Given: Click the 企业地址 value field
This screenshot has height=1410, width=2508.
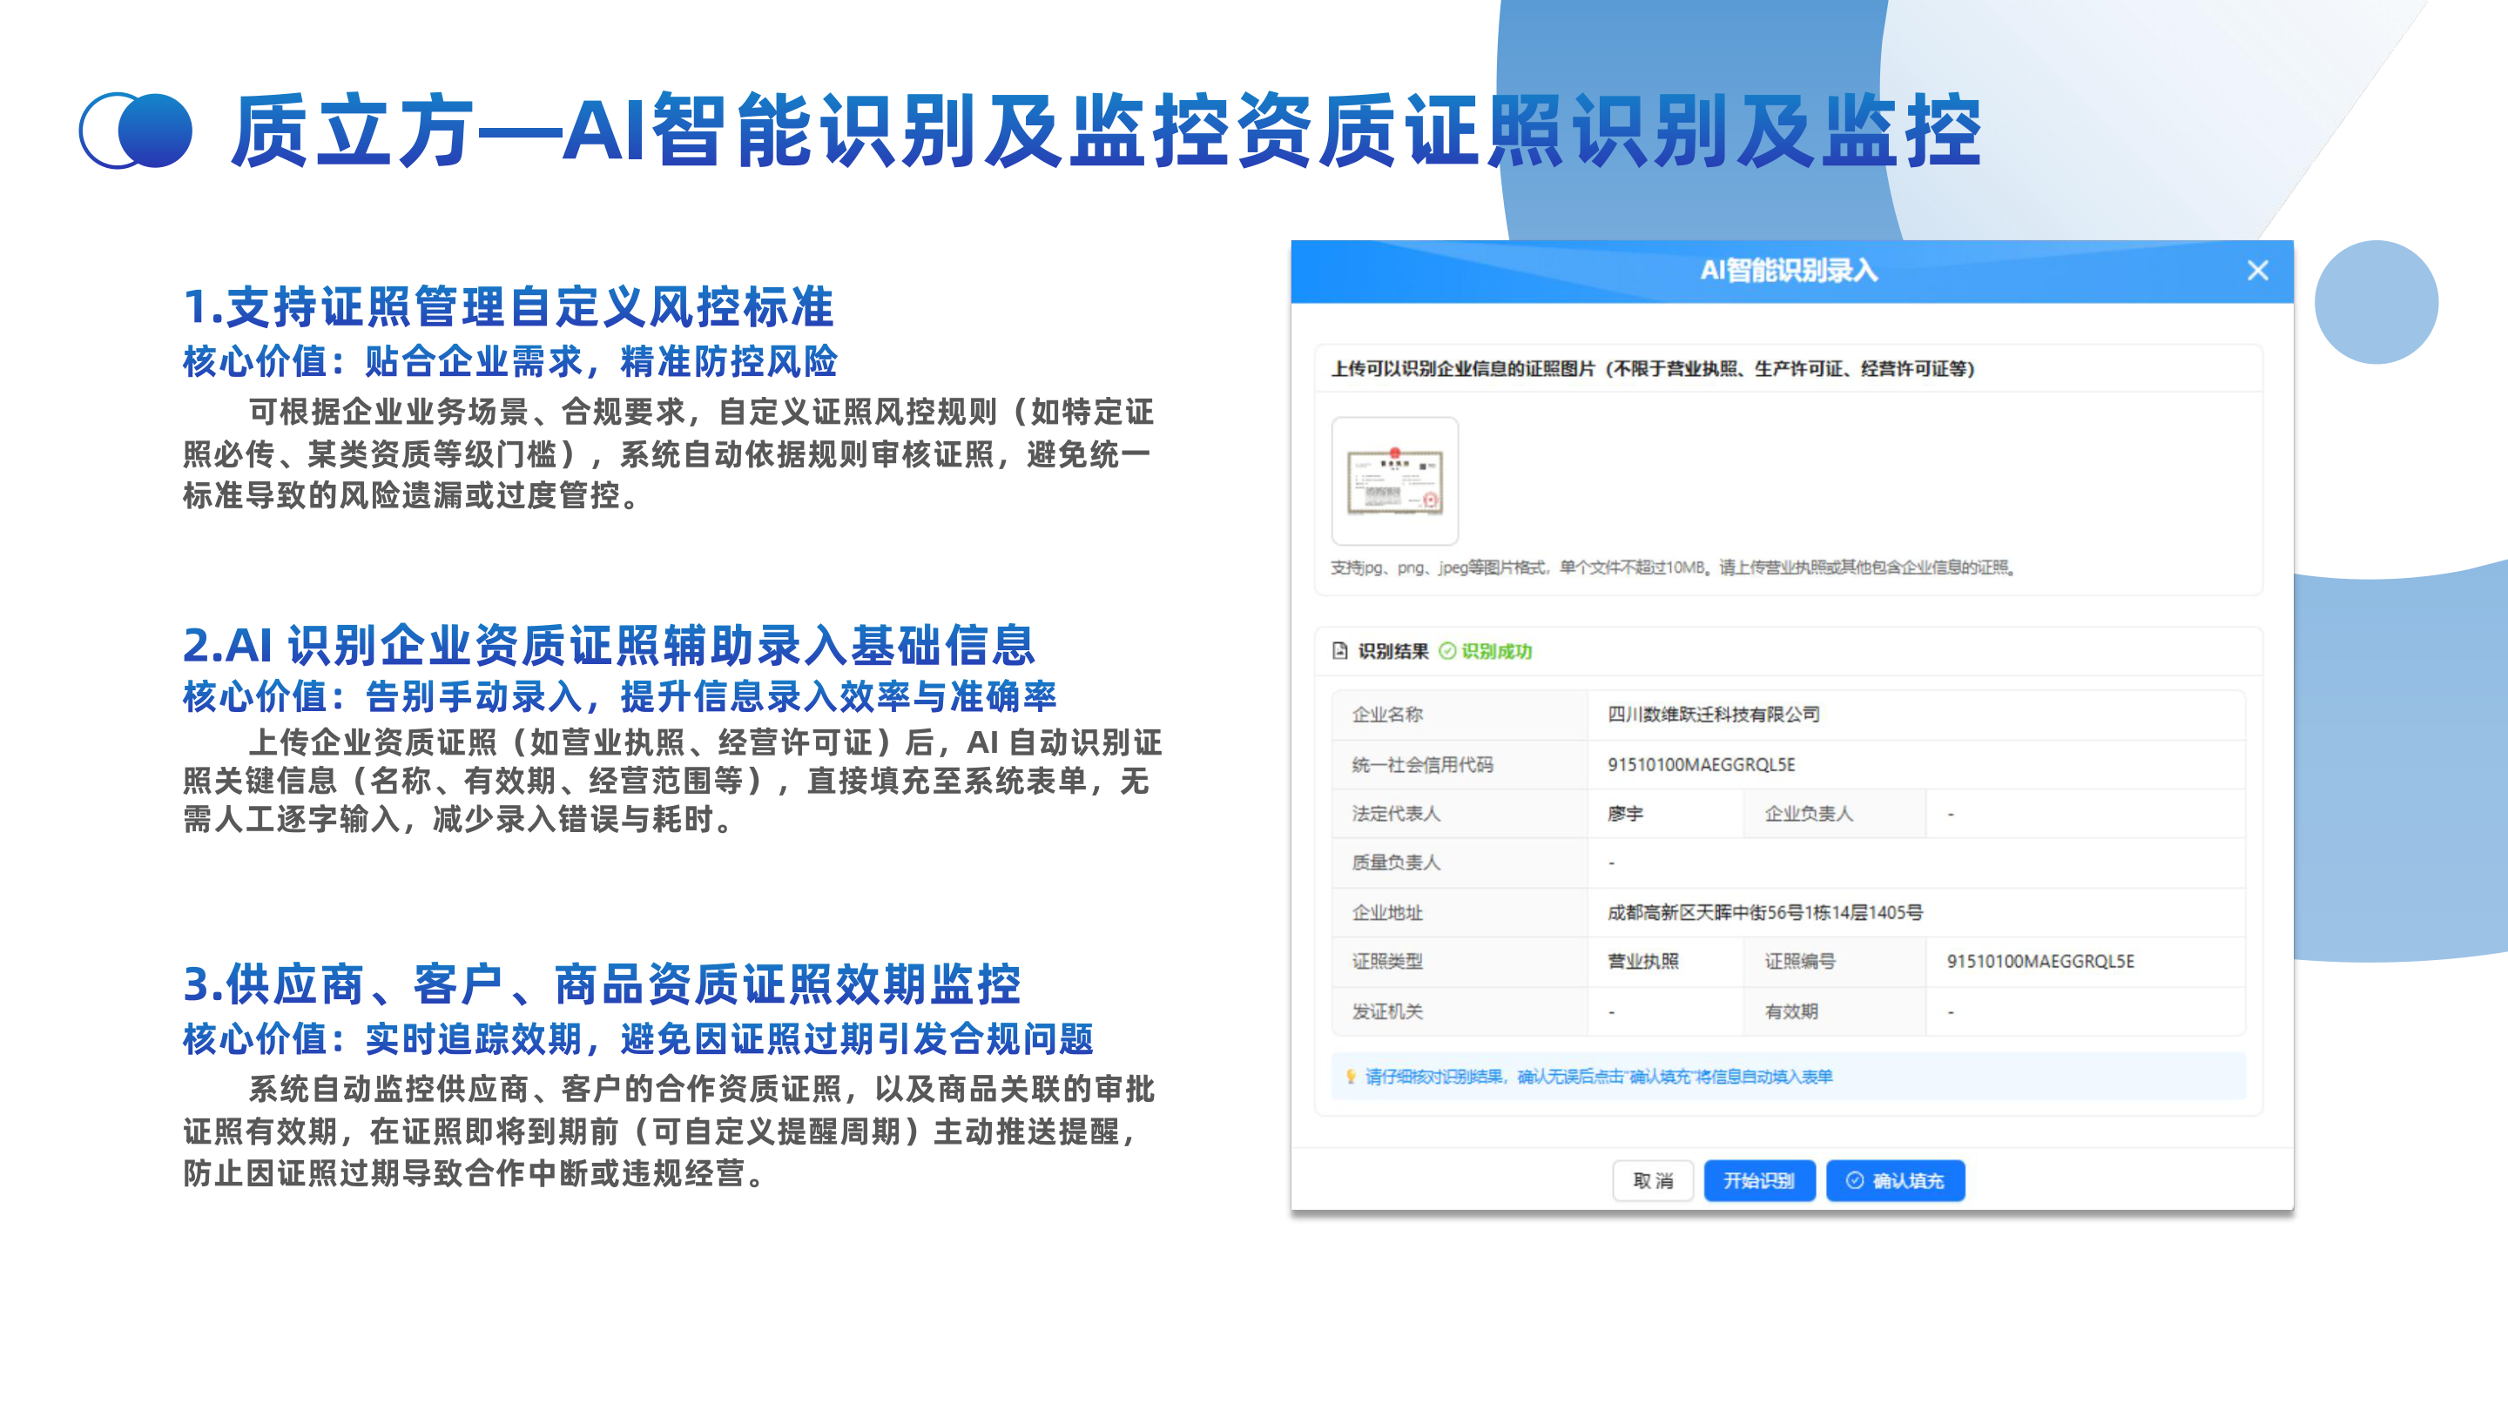Looking at the screenshot, I should (1915, 912).
